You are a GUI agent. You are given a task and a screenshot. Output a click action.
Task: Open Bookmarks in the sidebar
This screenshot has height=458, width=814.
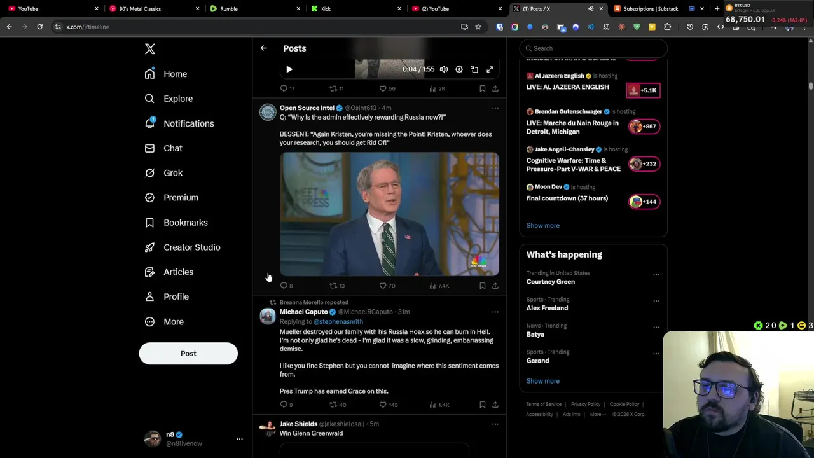[x=176, y=223]
